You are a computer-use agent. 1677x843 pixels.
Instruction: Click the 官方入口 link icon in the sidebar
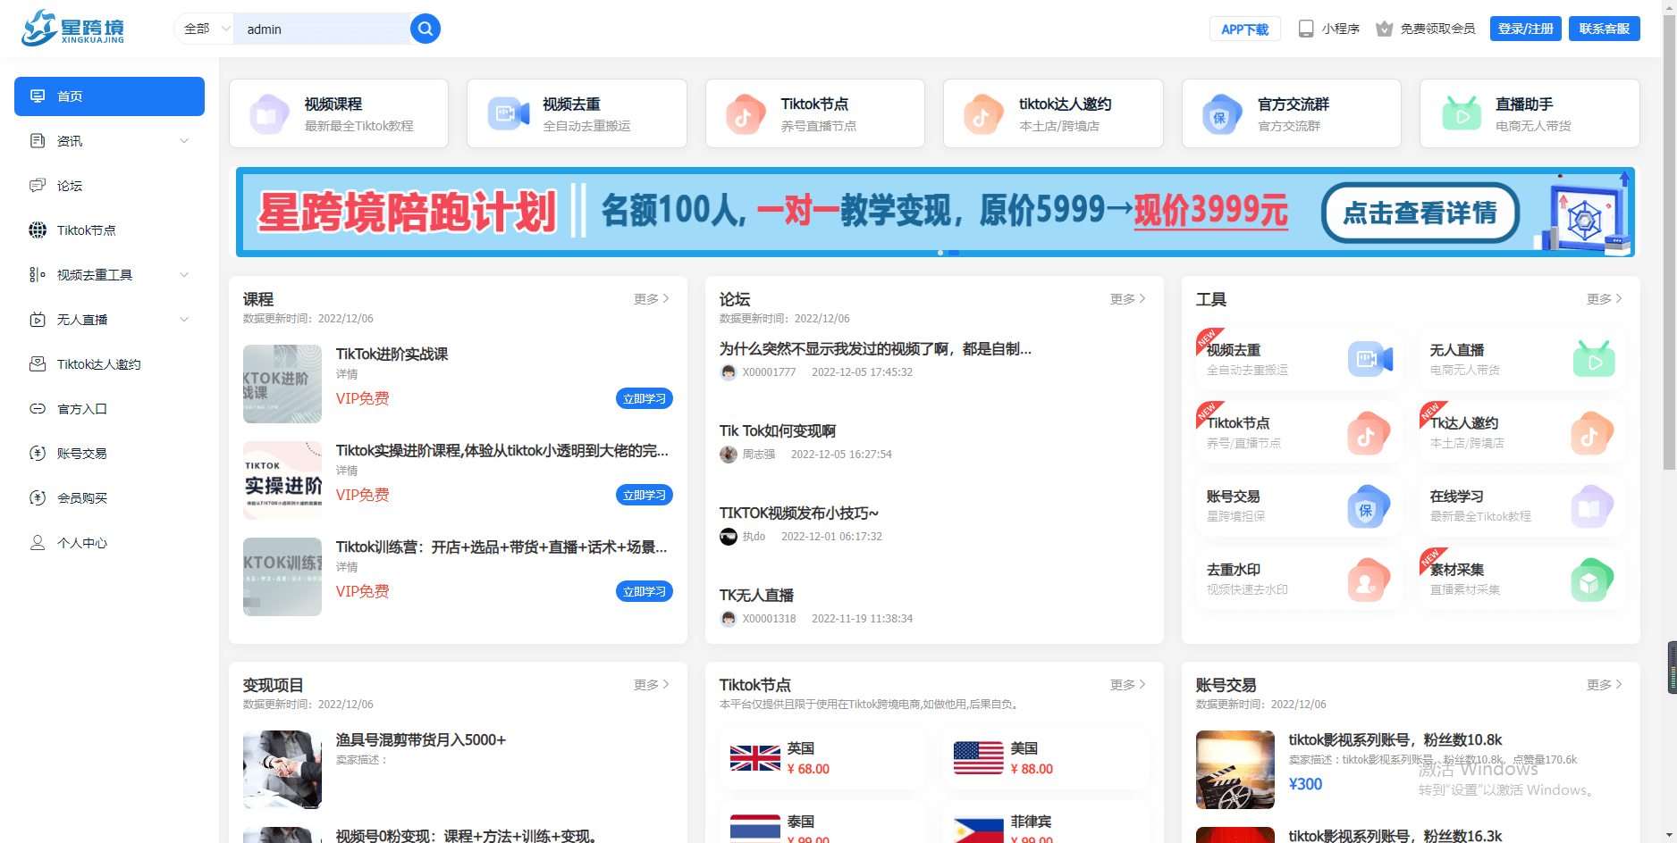(x=38, y=409)
